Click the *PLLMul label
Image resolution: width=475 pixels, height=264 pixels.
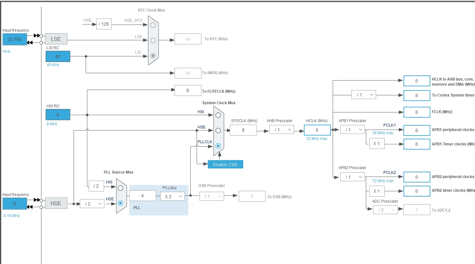pos(169,188)
